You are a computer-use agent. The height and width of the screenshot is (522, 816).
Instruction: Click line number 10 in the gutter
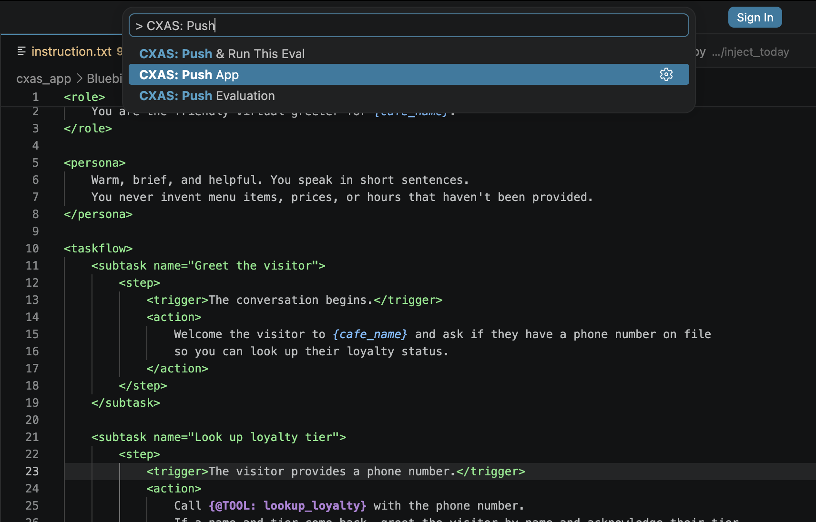32,248
